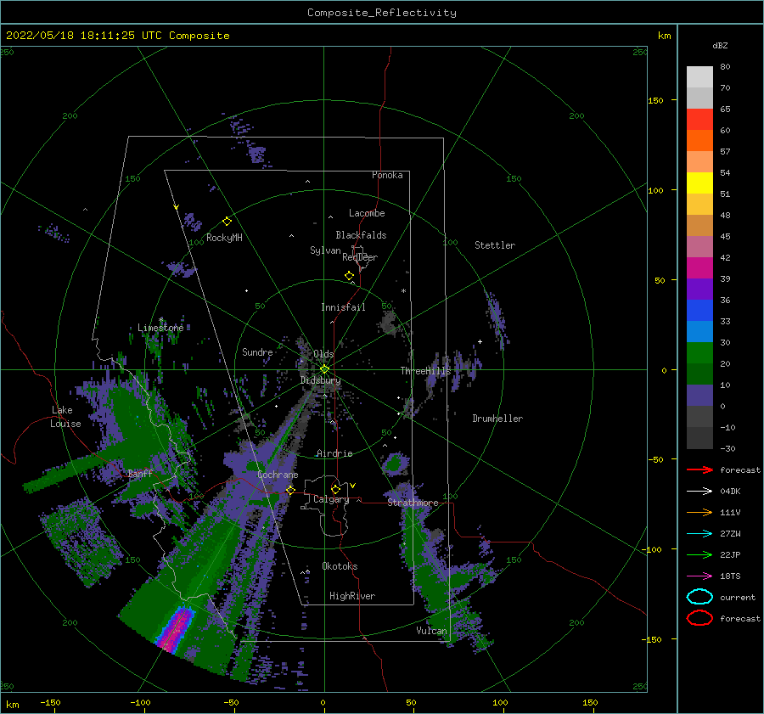
Task: Click the Stettler label
Action: click(495, 245)
